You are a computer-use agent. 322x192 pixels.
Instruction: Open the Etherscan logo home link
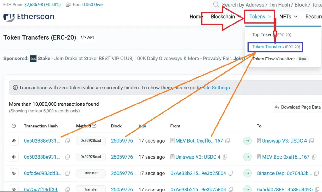(29, 17)
